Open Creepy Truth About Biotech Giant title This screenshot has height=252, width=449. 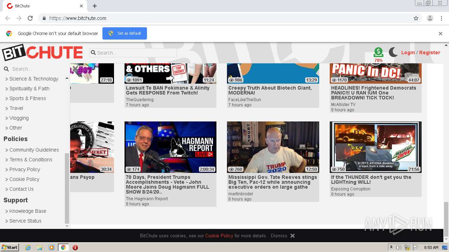270,90
